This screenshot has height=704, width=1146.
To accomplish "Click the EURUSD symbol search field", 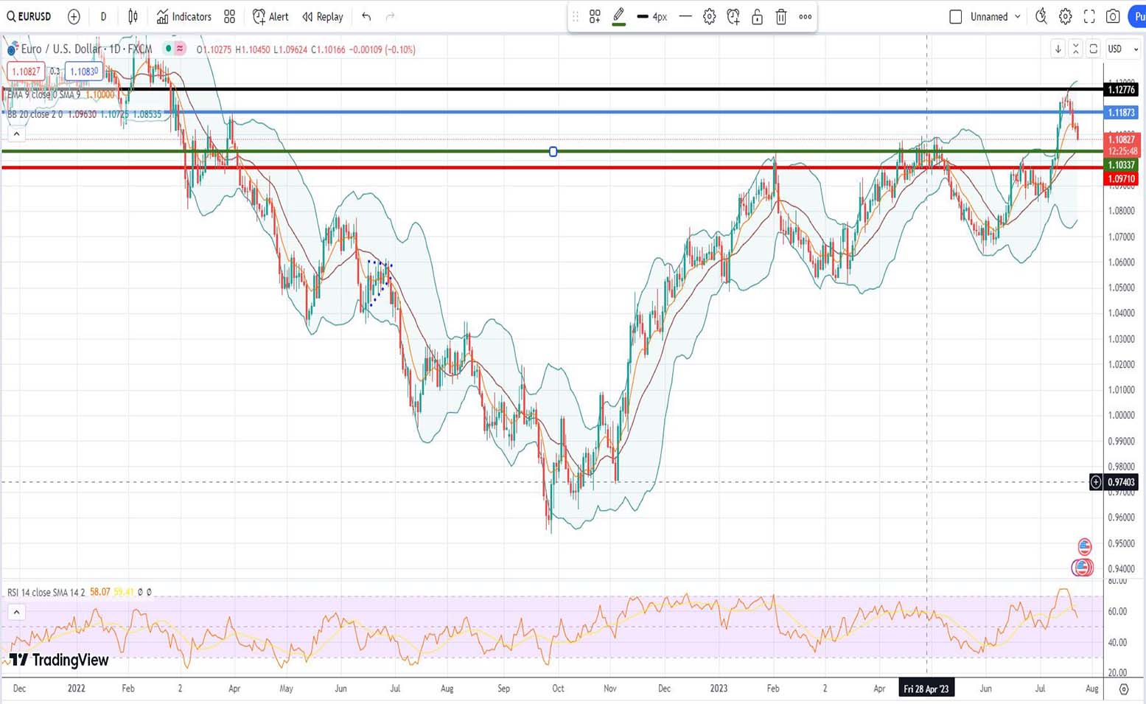I will tap(29, 16).
